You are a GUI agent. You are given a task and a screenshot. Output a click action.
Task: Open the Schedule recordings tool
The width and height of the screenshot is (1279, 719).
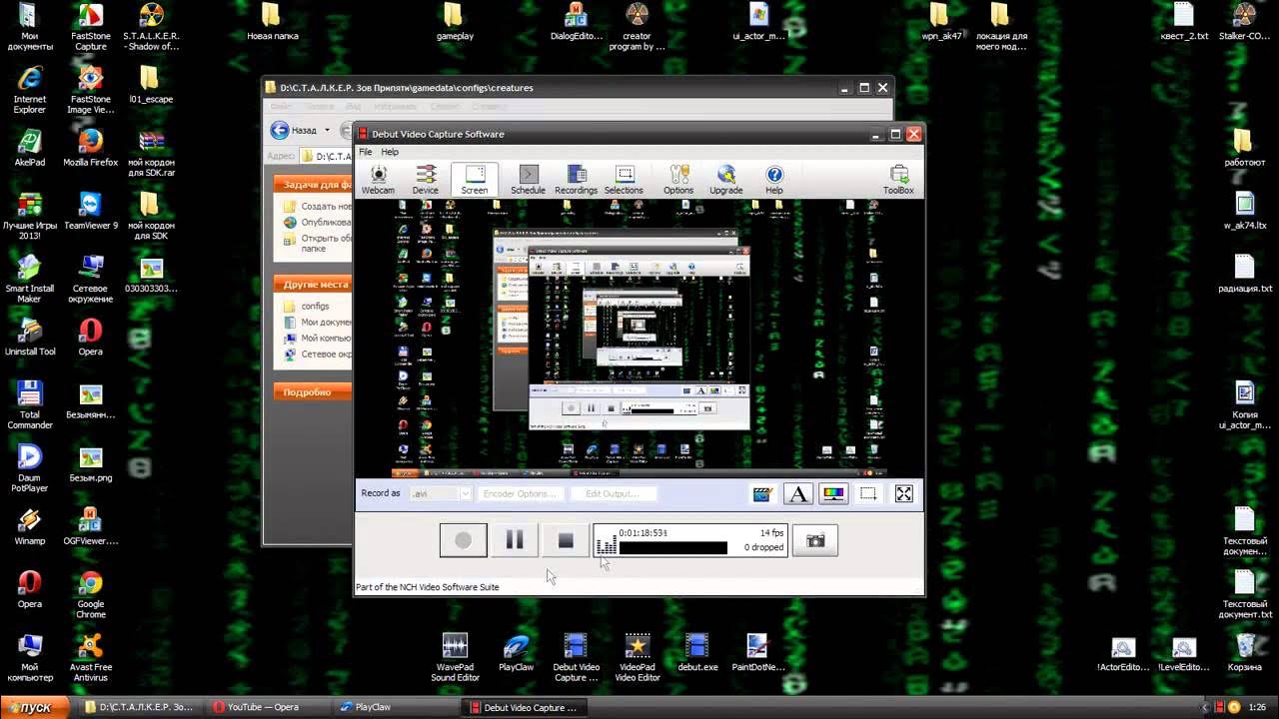pos(529,180)
